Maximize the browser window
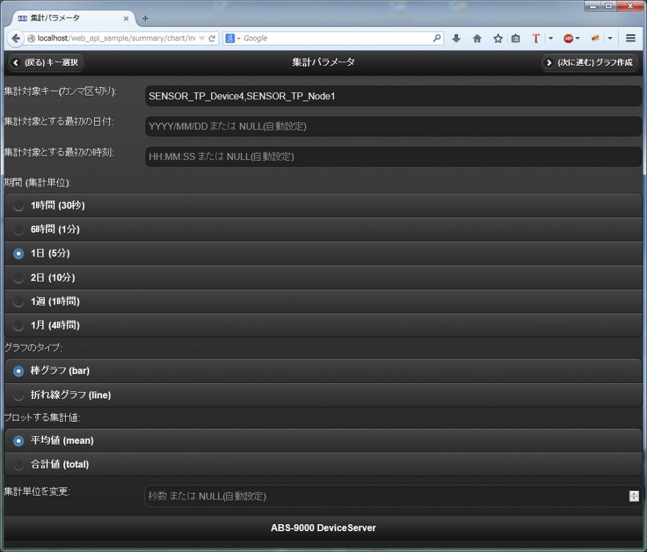 [608, 6]
